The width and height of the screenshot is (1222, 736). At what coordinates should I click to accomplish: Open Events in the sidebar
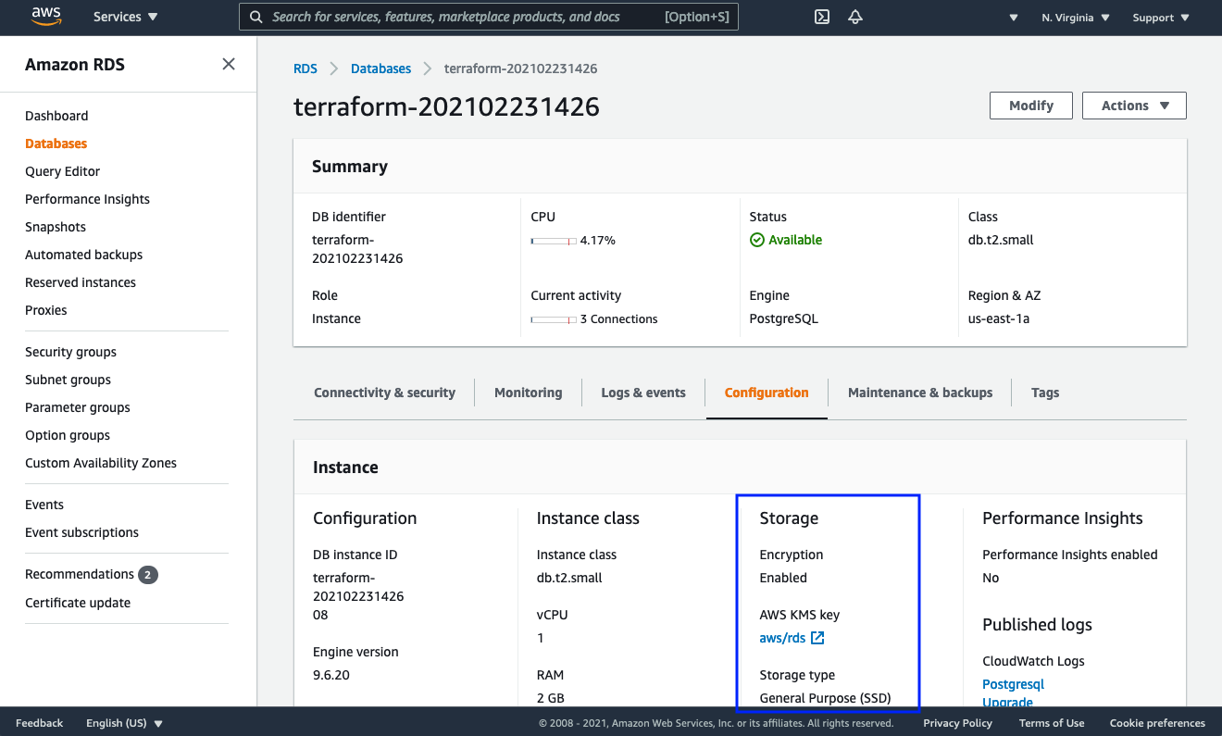click(x=44, y=505)
